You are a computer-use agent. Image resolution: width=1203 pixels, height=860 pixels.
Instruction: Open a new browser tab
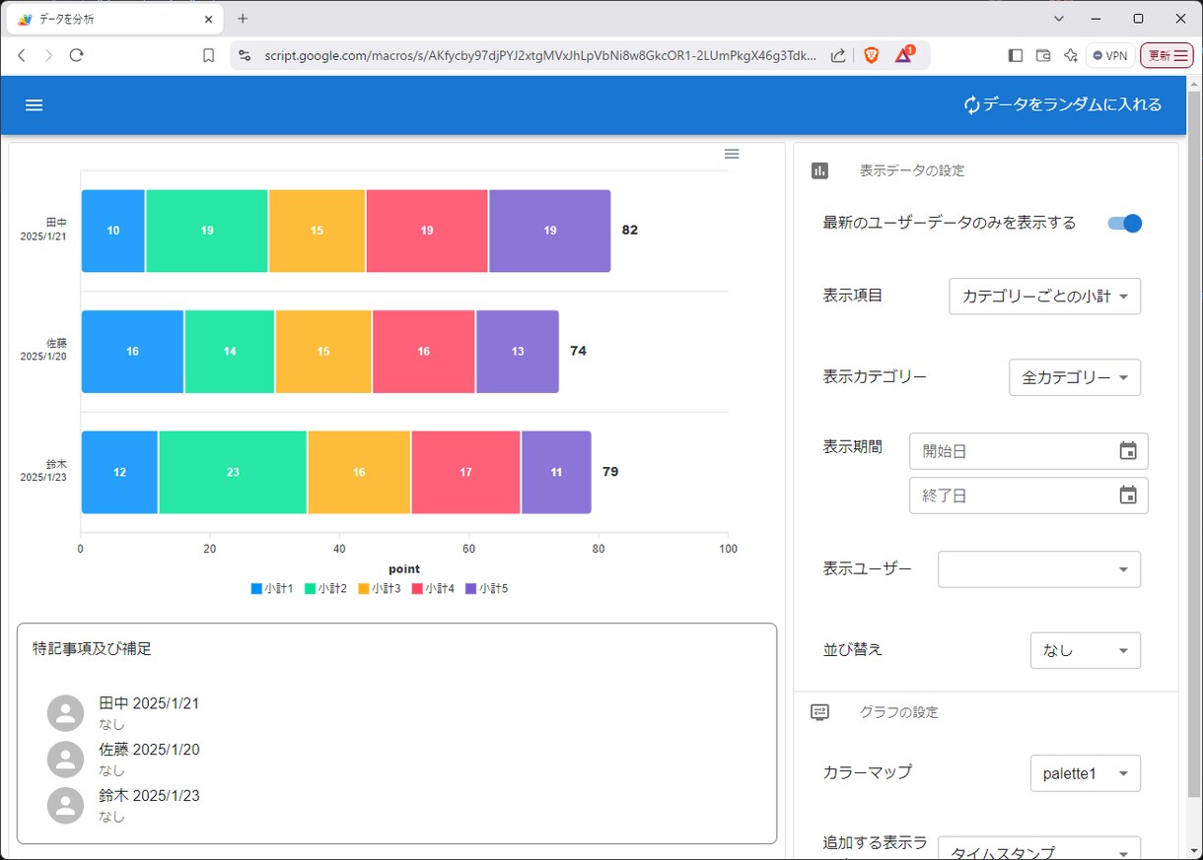click(x=243, y=19)
